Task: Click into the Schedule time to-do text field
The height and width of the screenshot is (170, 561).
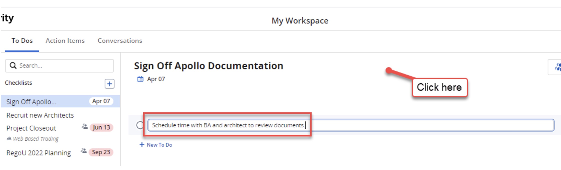Action: [350, 125]
